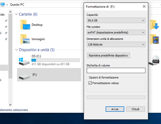Click Questo PC in the address breadcrumb

[x=16, y=5]
